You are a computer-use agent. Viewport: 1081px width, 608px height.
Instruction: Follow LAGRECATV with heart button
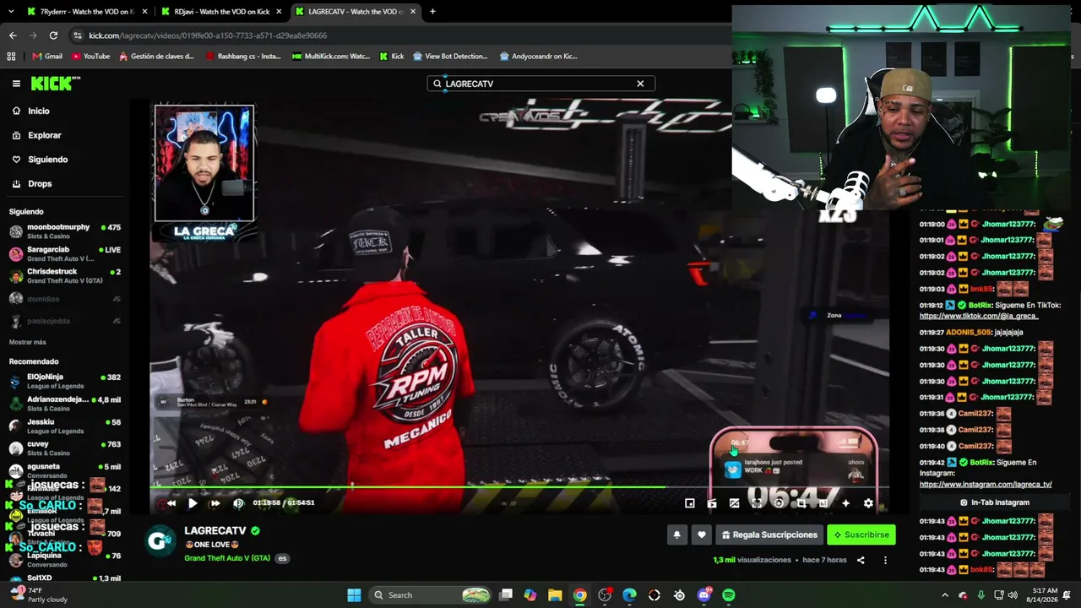pos(701,535)
